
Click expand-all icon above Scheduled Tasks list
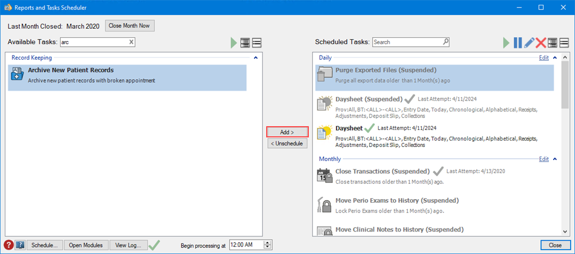tap(553, 43)
